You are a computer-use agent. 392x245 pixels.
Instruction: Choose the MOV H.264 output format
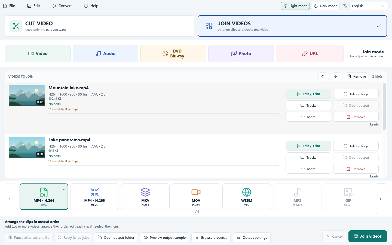click(196, 197)
